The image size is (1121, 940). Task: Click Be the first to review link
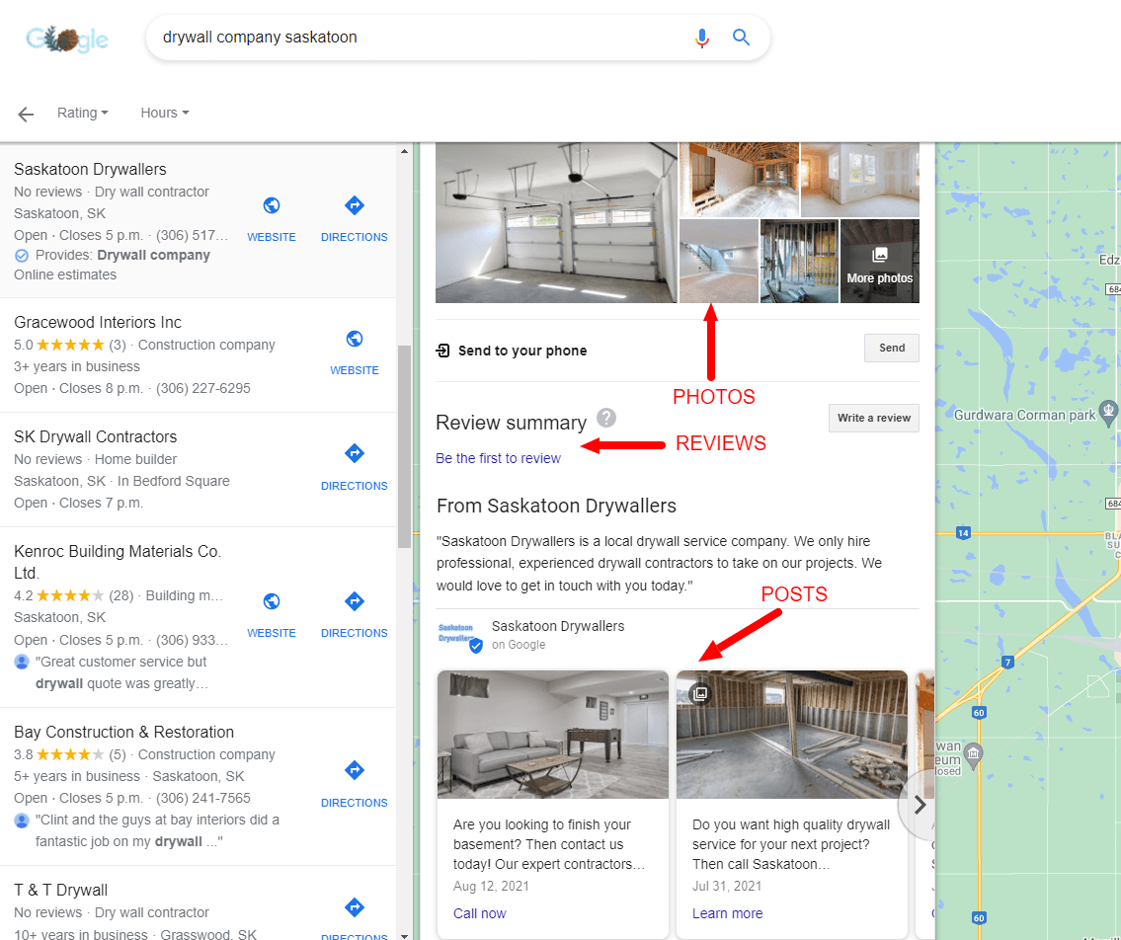click(x=498, y=458)
